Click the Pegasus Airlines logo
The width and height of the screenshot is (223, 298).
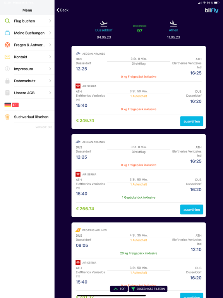click(78, 230)
